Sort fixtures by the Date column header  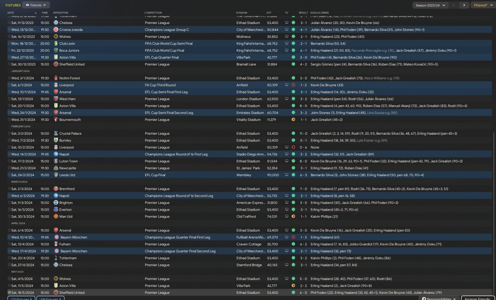point(10,13)
